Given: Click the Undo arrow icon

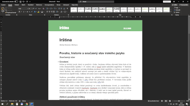Looking at the screenshot, I should 23,2.
